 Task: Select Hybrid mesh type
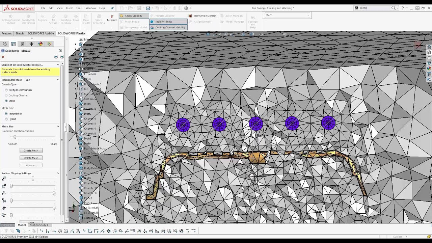click(x=6, y=119)
